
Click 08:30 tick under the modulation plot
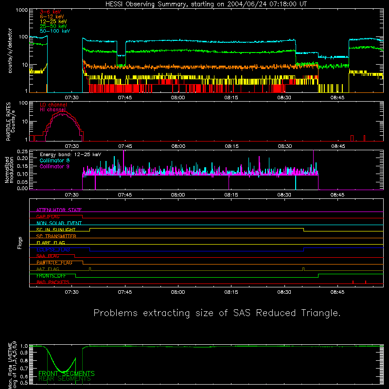[x=284, y=195]
